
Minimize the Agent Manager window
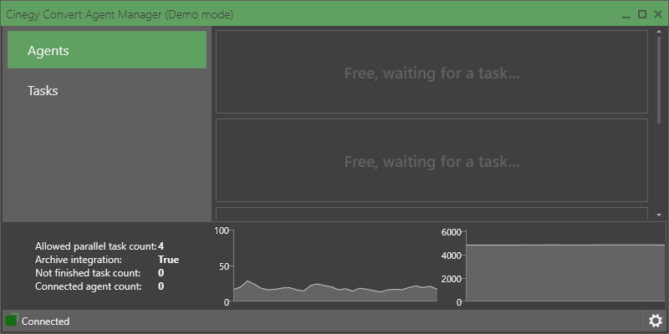(x=626, y=14)
